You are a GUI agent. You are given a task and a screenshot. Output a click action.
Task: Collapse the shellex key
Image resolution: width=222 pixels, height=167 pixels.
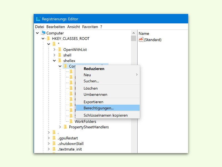54,61
